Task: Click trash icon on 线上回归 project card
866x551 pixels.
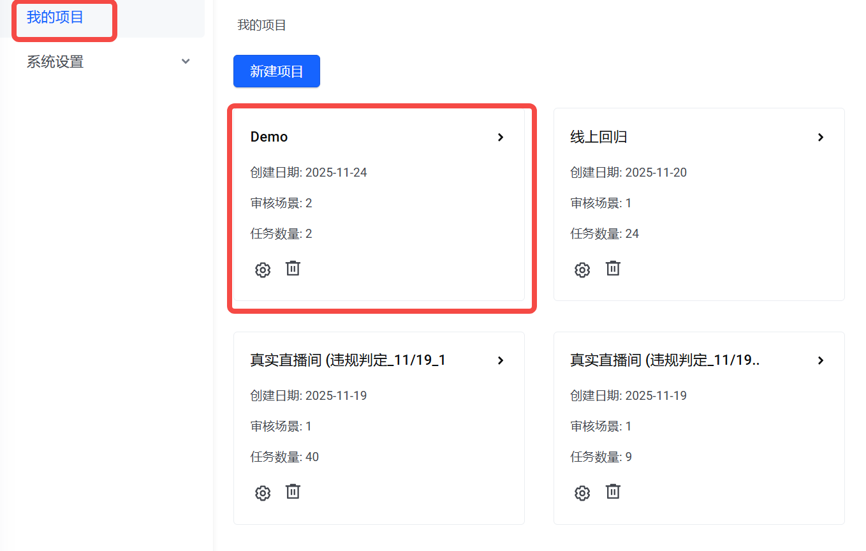Action: (x=613, y=268)
